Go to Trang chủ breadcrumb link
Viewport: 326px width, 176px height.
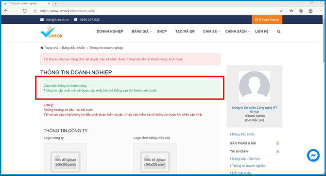[51, 48]
